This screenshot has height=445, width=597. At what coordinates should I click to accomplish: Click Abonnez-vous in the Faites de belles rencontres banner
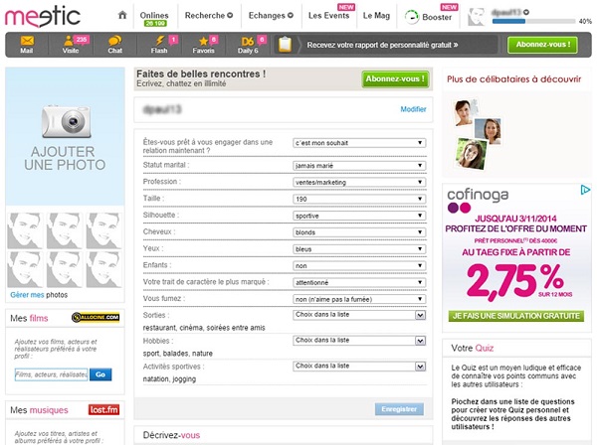395,79
